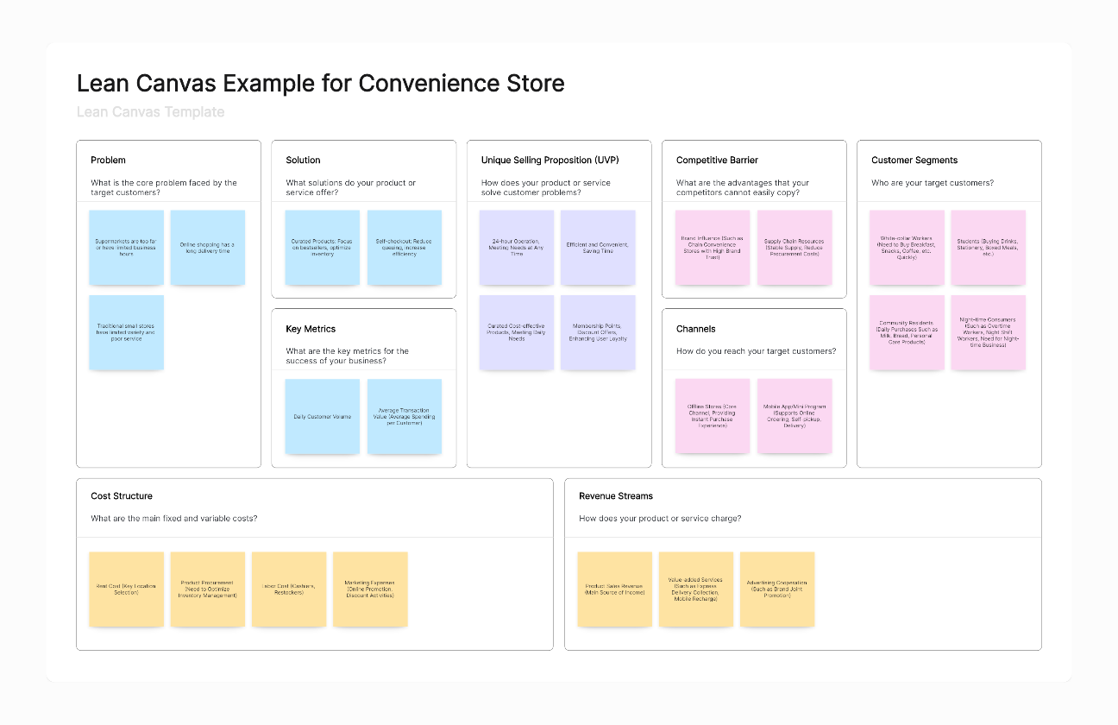Click the '24-hour Operation' purple sticky note

pos(517,248)
